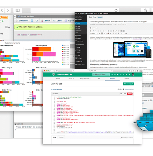Image resolution: width=153 pixels, height=156 pixels.
Task: Open Dashboard in WordPress sidebar
Action: click(x=79, y=17)
